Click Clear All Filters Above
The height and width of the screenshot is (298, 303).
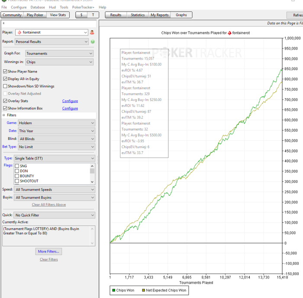[x=48, y=205]
